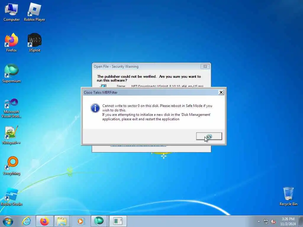
Task: Select the Notepad++ desktop shortcut
Action: [x=12, y=135]
